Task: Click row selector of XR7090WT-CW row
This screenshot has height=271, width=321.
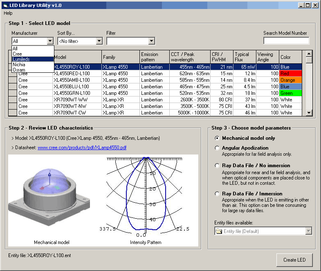Action: click(13, 113)
